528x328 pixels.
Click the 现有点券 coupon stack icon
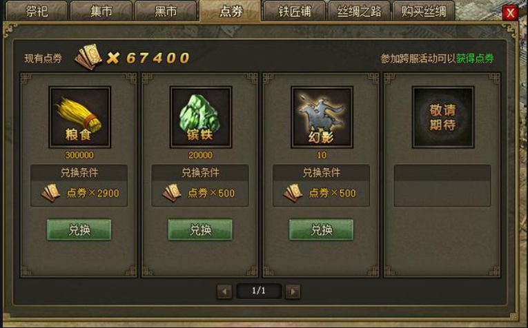(x=88, y=57)
